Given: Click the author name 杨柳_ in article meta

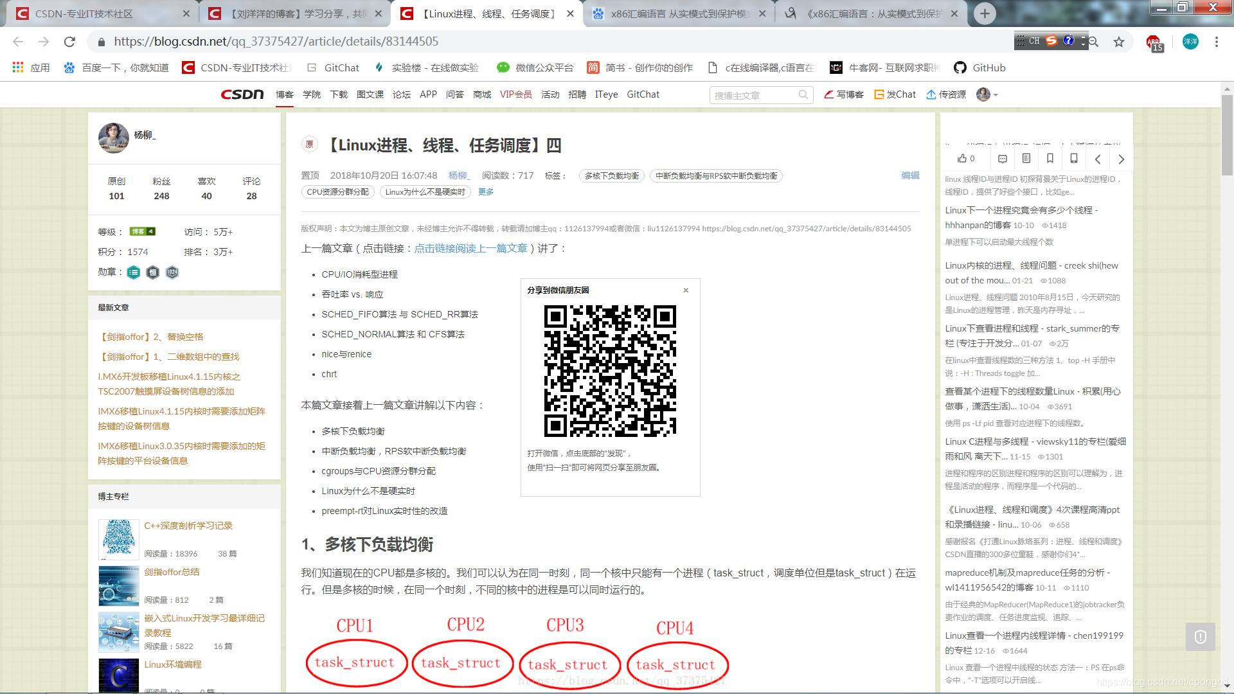Looking at the screenshot, I should (459, 175).
